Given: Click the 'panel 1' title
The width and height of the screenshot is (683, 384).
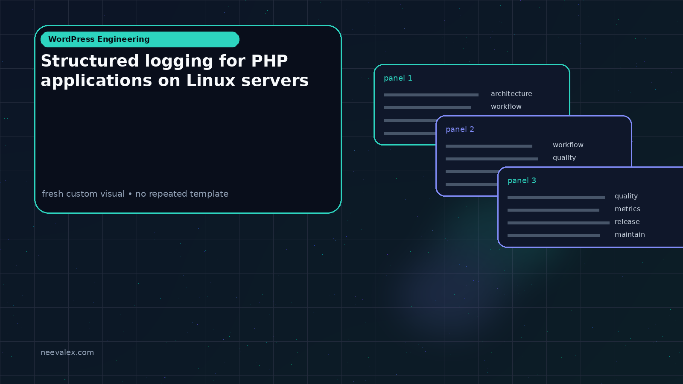Looking at the screenshot, I should (x=398, y=78).
